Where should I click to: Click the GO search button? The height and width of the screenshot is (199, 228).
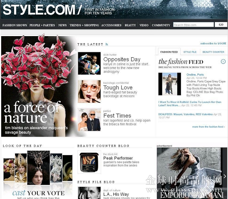click(x=221, y=25)
